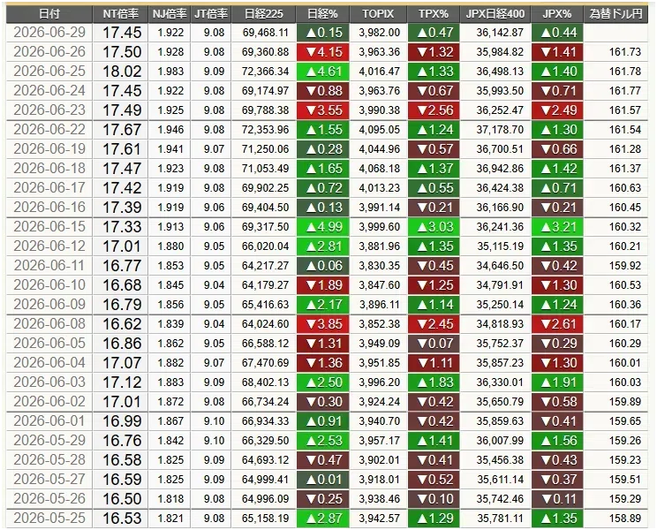
Task: Click NJ倍率 value 1.983
Action: tap(170, 72)
